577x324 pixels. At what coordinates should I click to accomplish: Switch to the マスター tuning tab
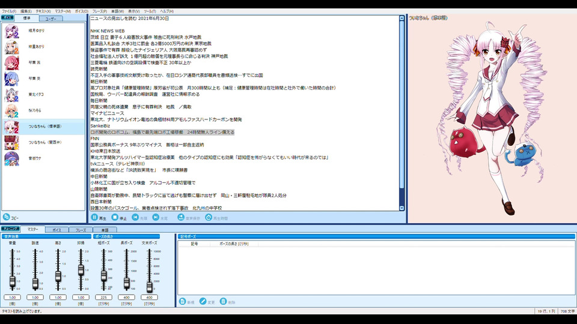click(32, 229)
